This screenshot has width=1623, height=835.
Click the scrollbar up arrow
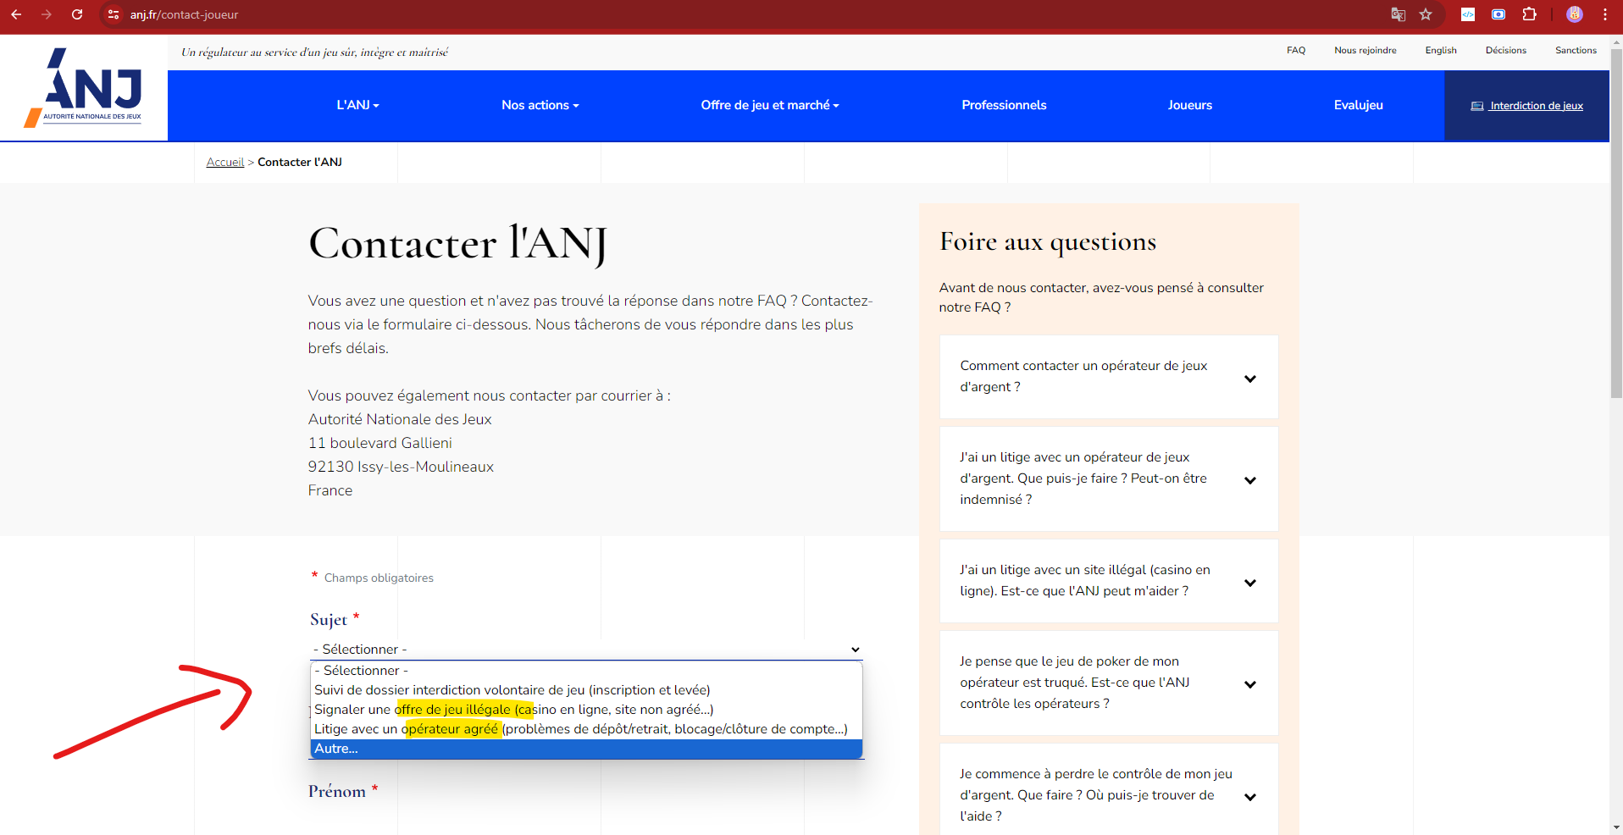[x=1616, y=41]
